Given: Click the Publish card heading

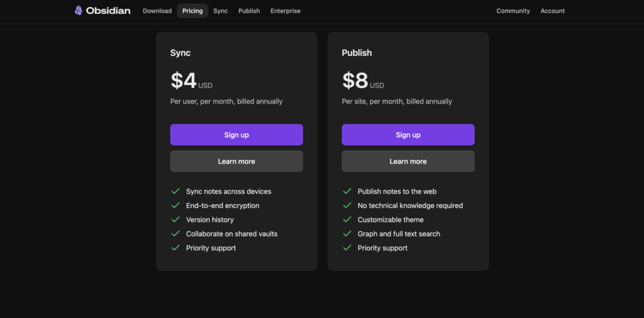Looking at the screenshot, I should point(357,53).
